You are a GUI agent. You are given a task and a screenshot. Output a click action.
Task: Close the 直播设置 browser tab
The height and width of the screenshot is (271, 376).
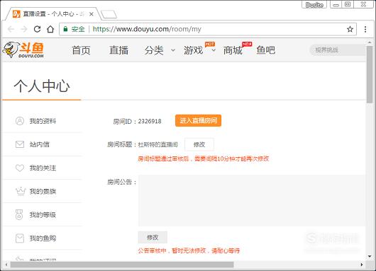coord(92,14)
